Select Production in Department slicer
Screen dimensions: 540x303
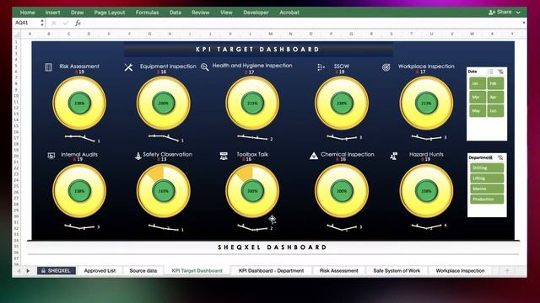pos(487,199)
